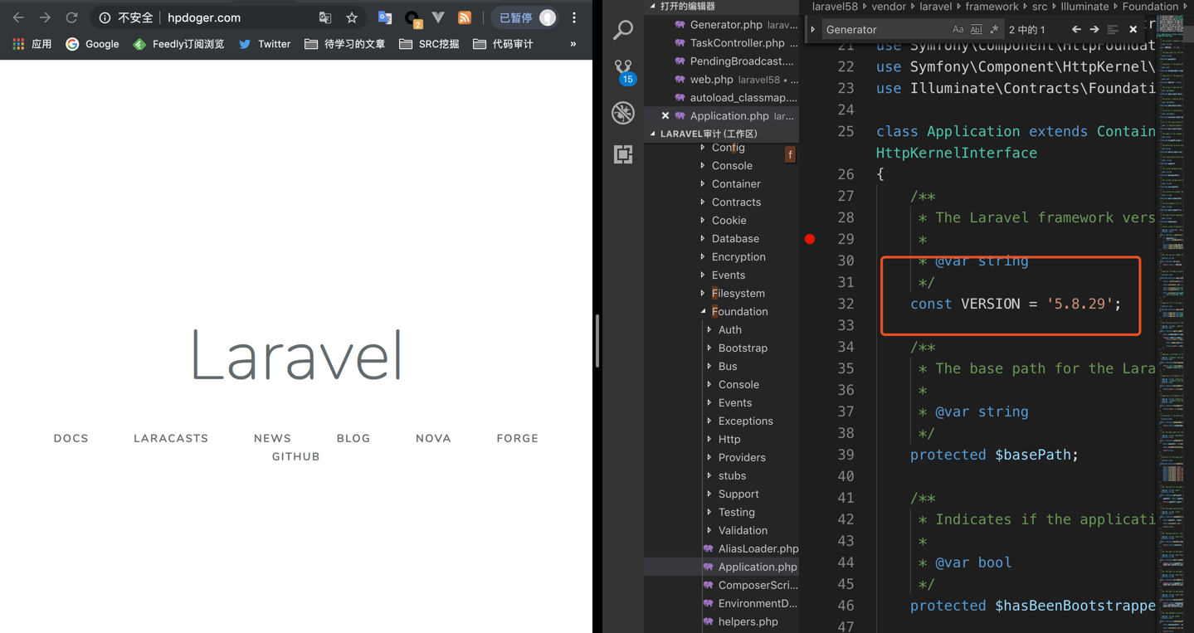Toggle breakpoint on line 29

[810, 239]
